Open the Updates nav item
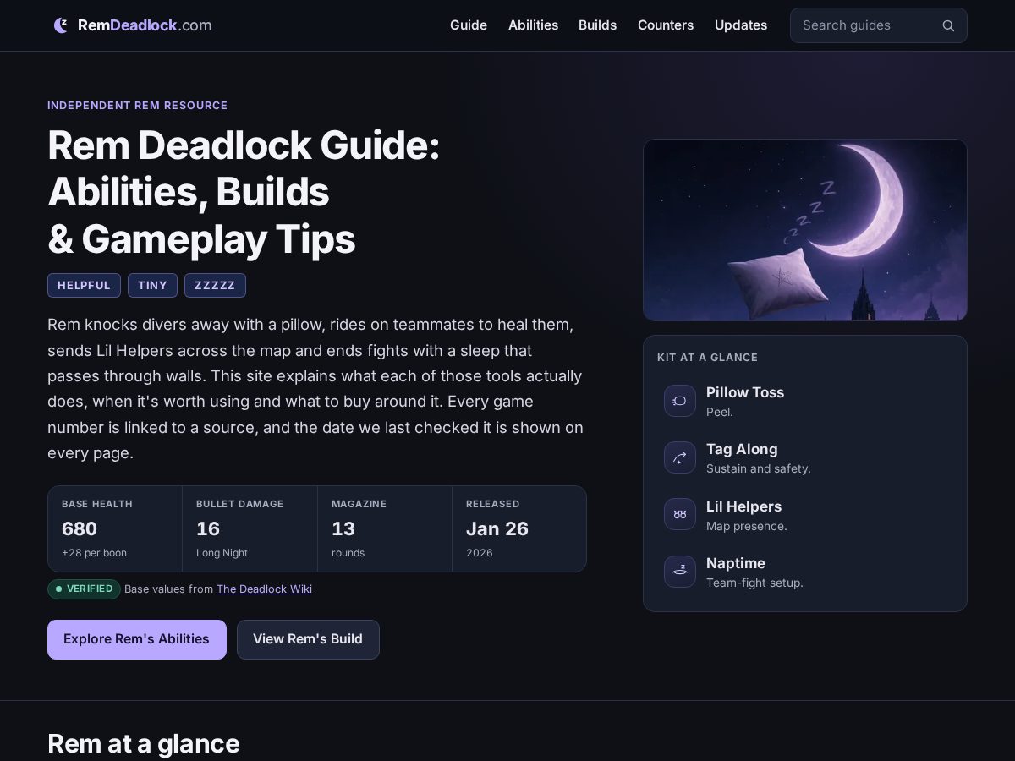1015x761 pixels. coord(741,25)
